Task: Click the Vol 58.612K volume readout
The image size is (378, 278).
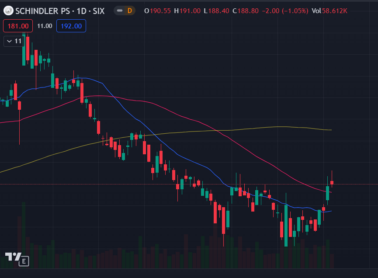Action: [329, 11]
